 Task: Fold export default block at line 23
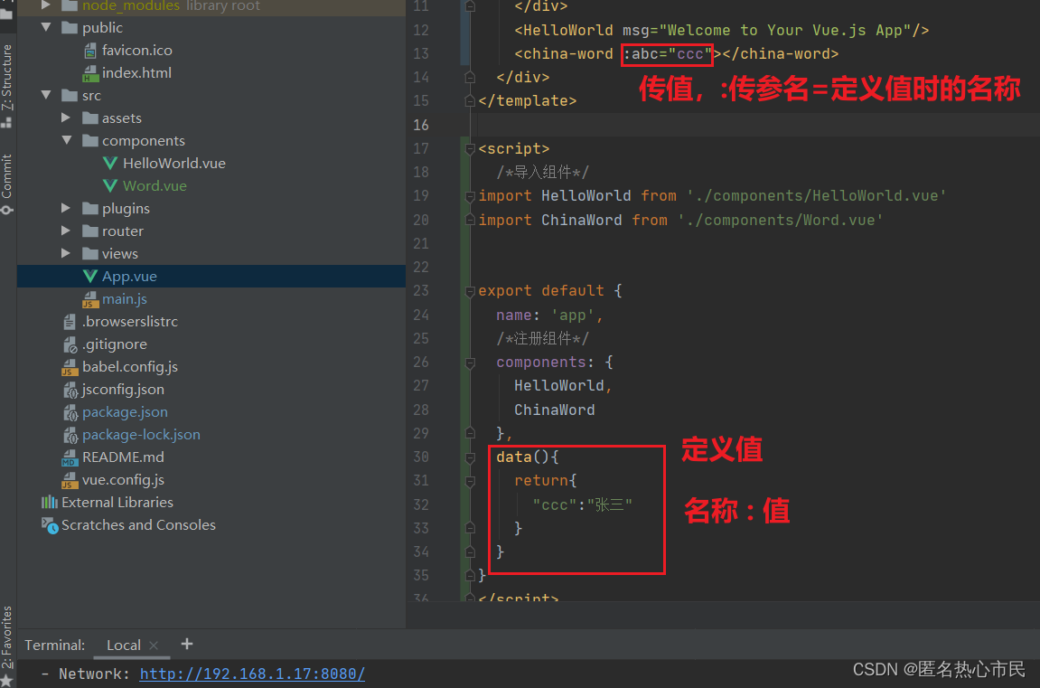(469, 291)
